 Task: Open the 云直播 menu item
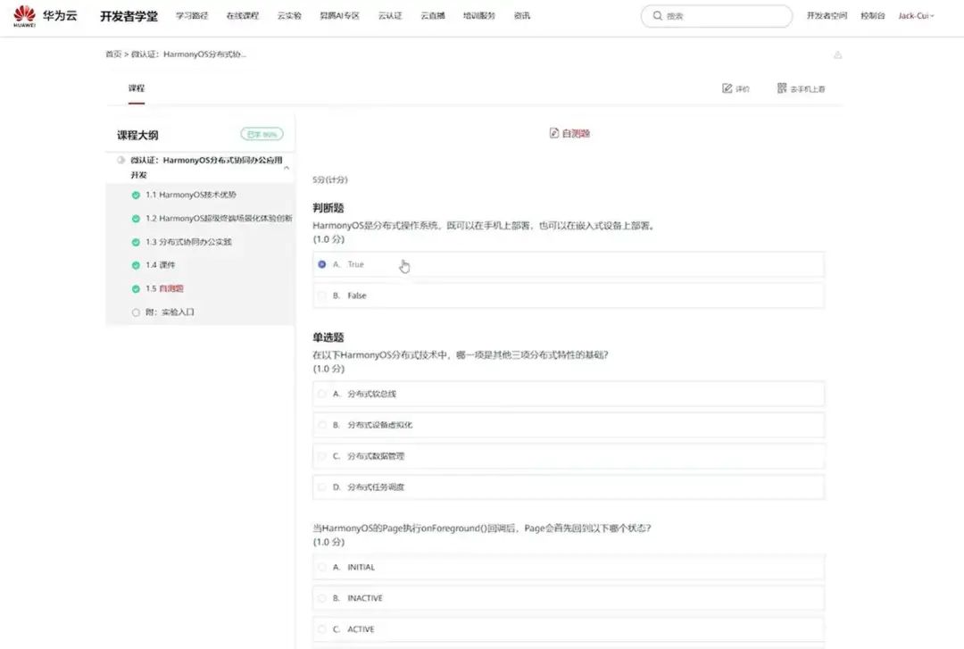(x=433, y=16)
